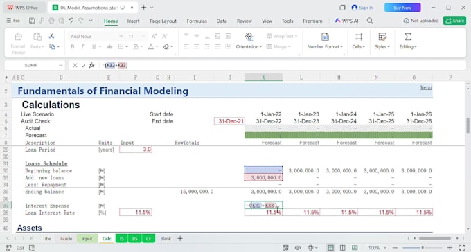Open the File menu
The width and height of the screenshot is (471, 252).
[13, 21]
